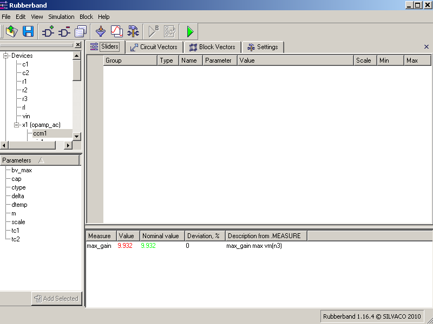
Task: Click the stacked list pages toolbar icon
Action: pyautogui.click(x=81, y=31)
